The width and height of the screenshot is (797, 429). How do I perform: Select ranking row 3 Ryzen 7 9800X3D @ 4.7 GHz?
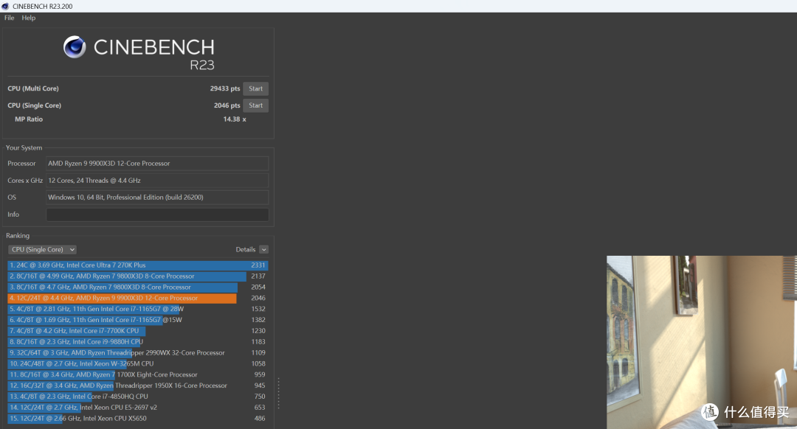point(138,287)
